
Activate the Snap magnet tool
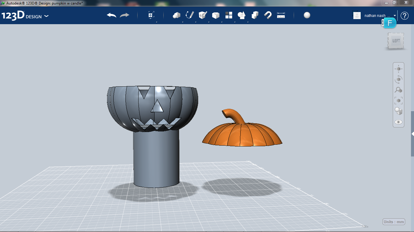(x=268, y=15)
